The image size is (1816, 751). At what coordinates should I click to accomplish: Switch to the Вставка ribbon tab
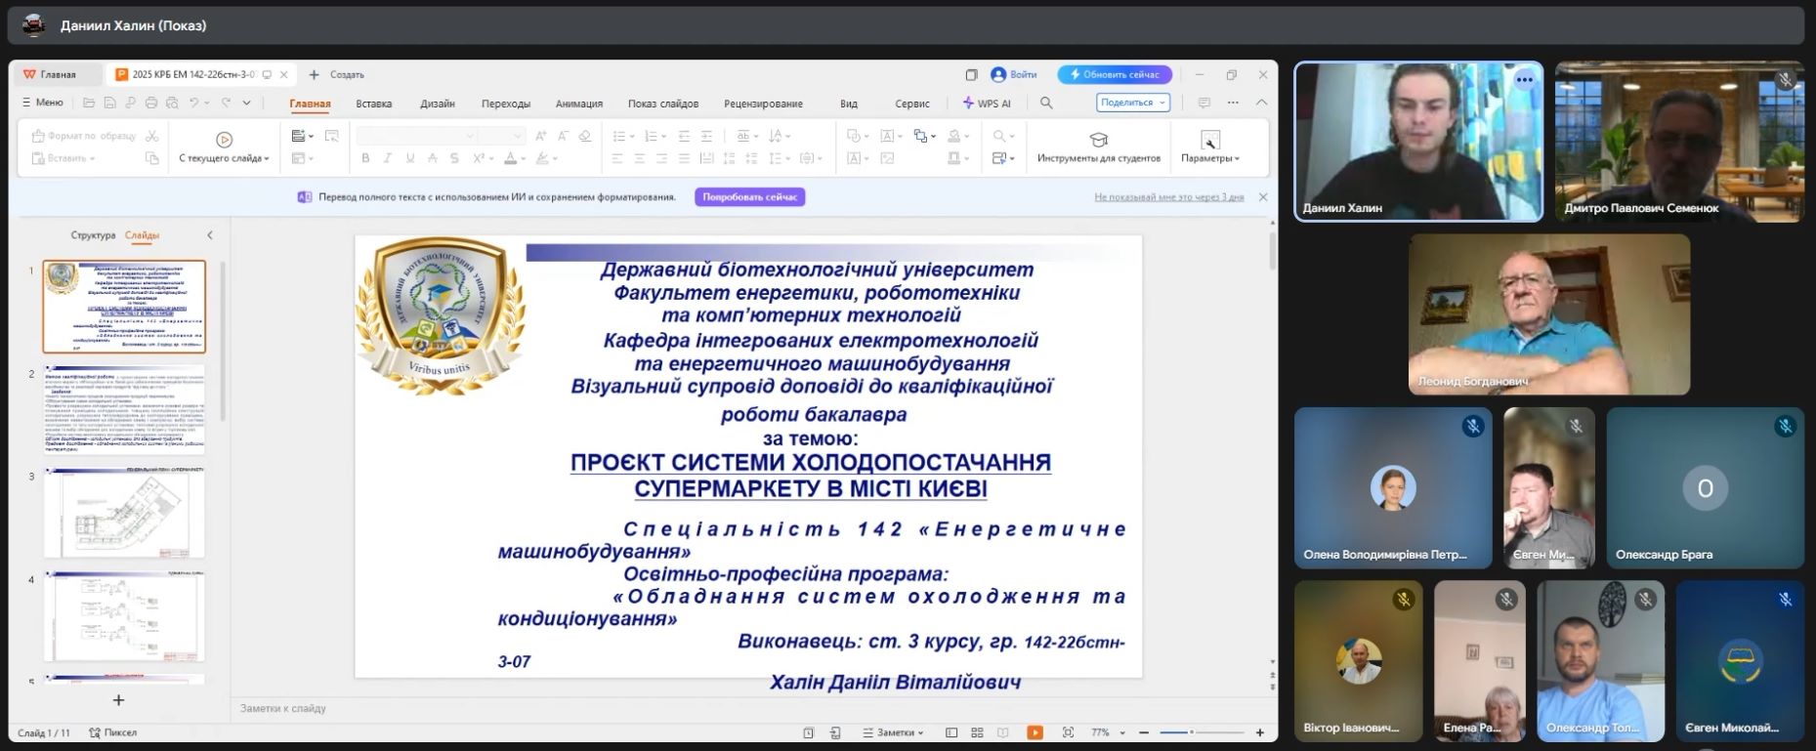(x=374, y=104)
